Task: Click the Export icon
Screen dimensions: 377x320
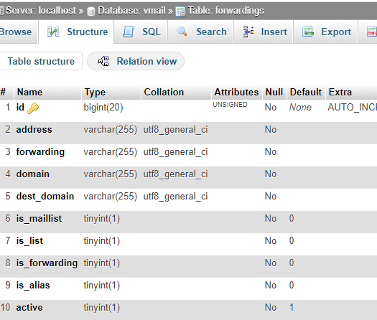Action: (308, 32)
